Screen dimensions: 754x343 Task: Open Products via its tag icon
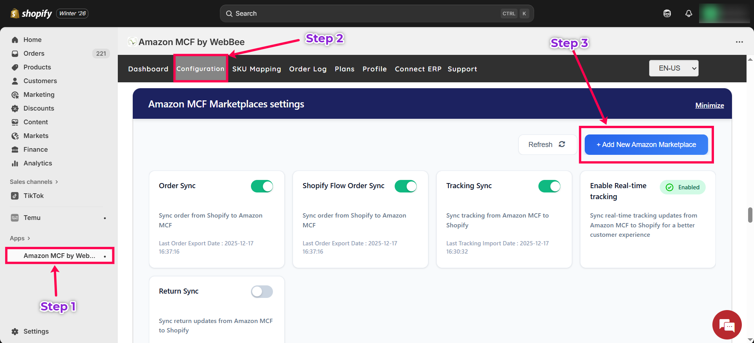15,67
